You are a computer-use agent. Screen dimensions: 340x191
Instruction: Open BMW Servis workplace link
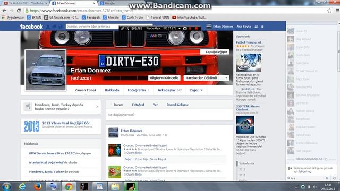click(60, 153)
